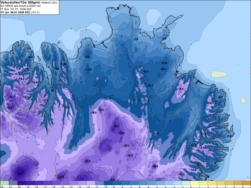Click the legend color swatch labeled -20
The height and width of the screenshot is (188, 251).
[22, 183]
